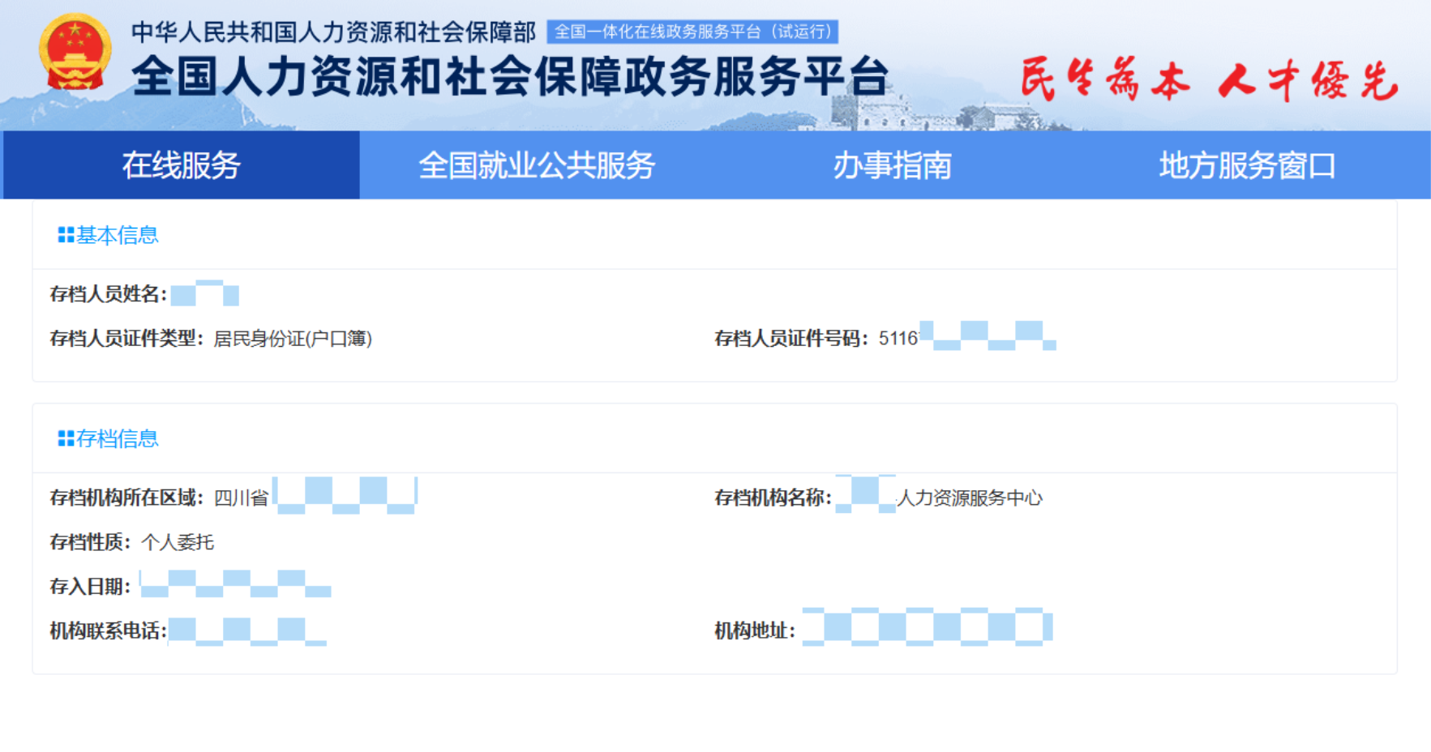This screenshot has height=752, width=1431.
Task: Click the 中华人民共和国人力资源和社会保障部 header text
Action: pos(333,32)
